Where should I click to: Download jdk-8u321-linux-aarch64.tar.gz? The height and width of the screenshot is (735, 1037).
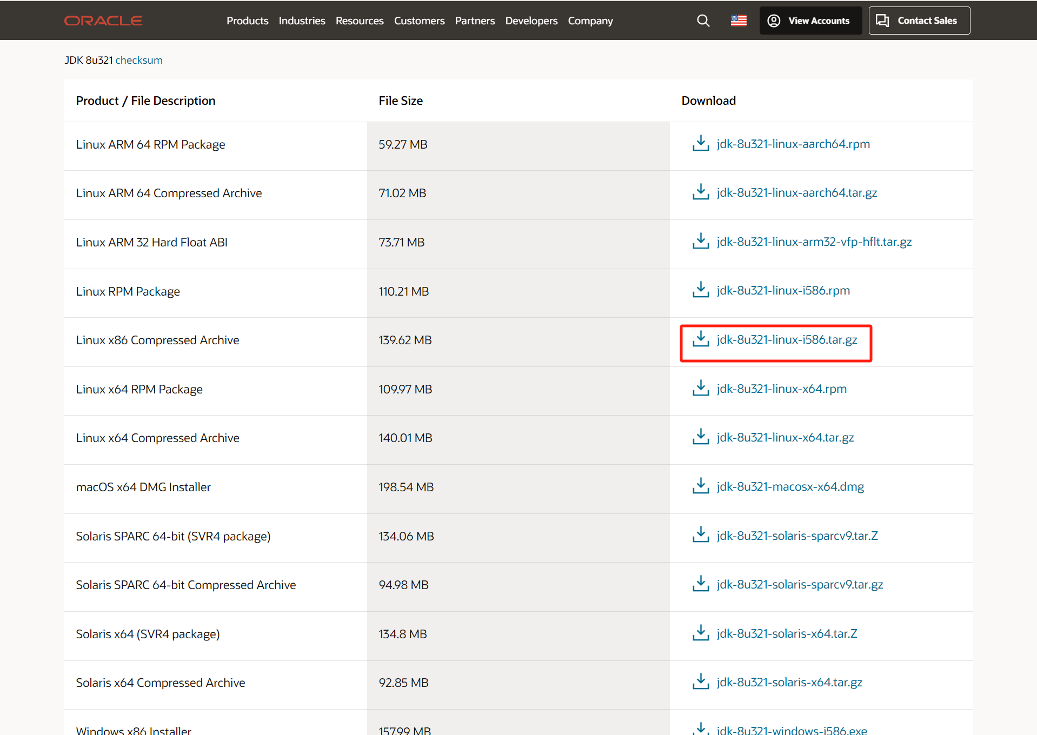coord(797,192)
